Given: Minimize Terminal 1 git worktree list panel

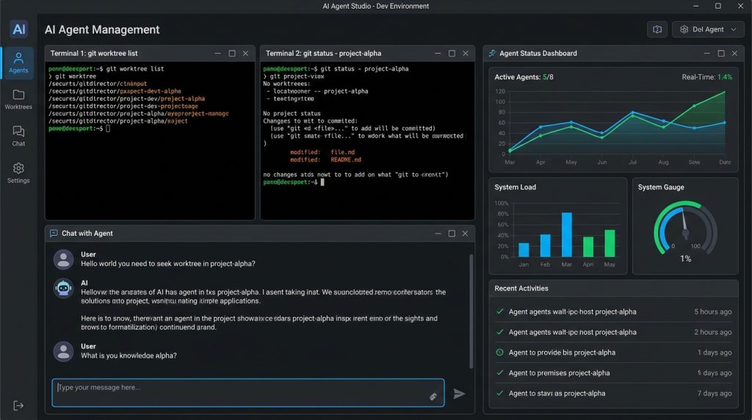Looking at the screenshot, I should 217,53.
